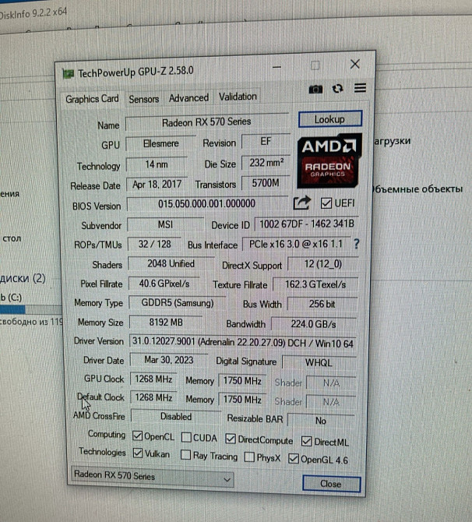Click the AMD Radeon Graphics logo
Screen dimensions: 472x522
pos(329,160)
